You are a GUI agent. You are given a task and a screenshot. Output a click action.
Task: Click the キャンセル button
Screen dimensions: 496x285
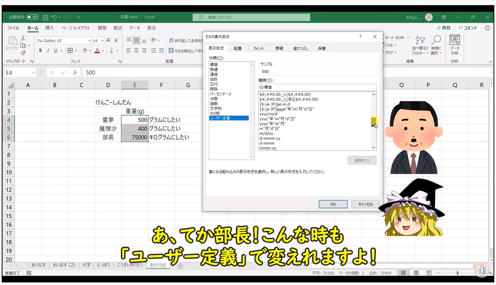365,204
